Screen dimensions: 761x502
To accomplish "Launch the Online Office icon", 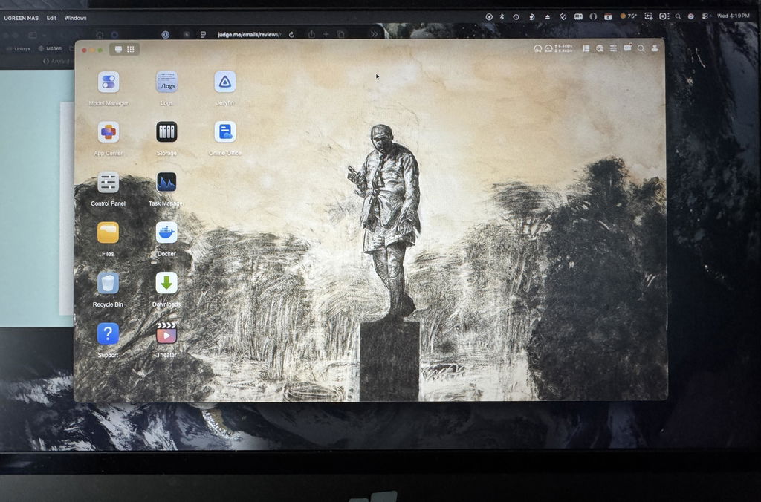I will click(224, 132).
